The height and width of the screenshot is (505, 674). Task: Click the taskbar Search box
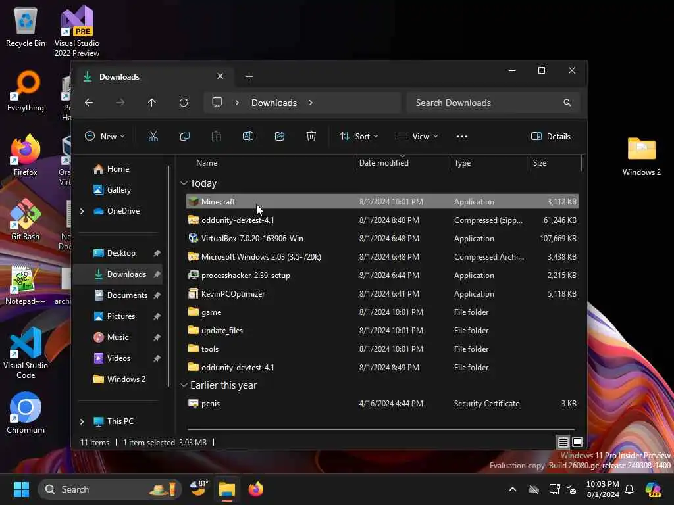pyautogui.click(x=110, y=489)
